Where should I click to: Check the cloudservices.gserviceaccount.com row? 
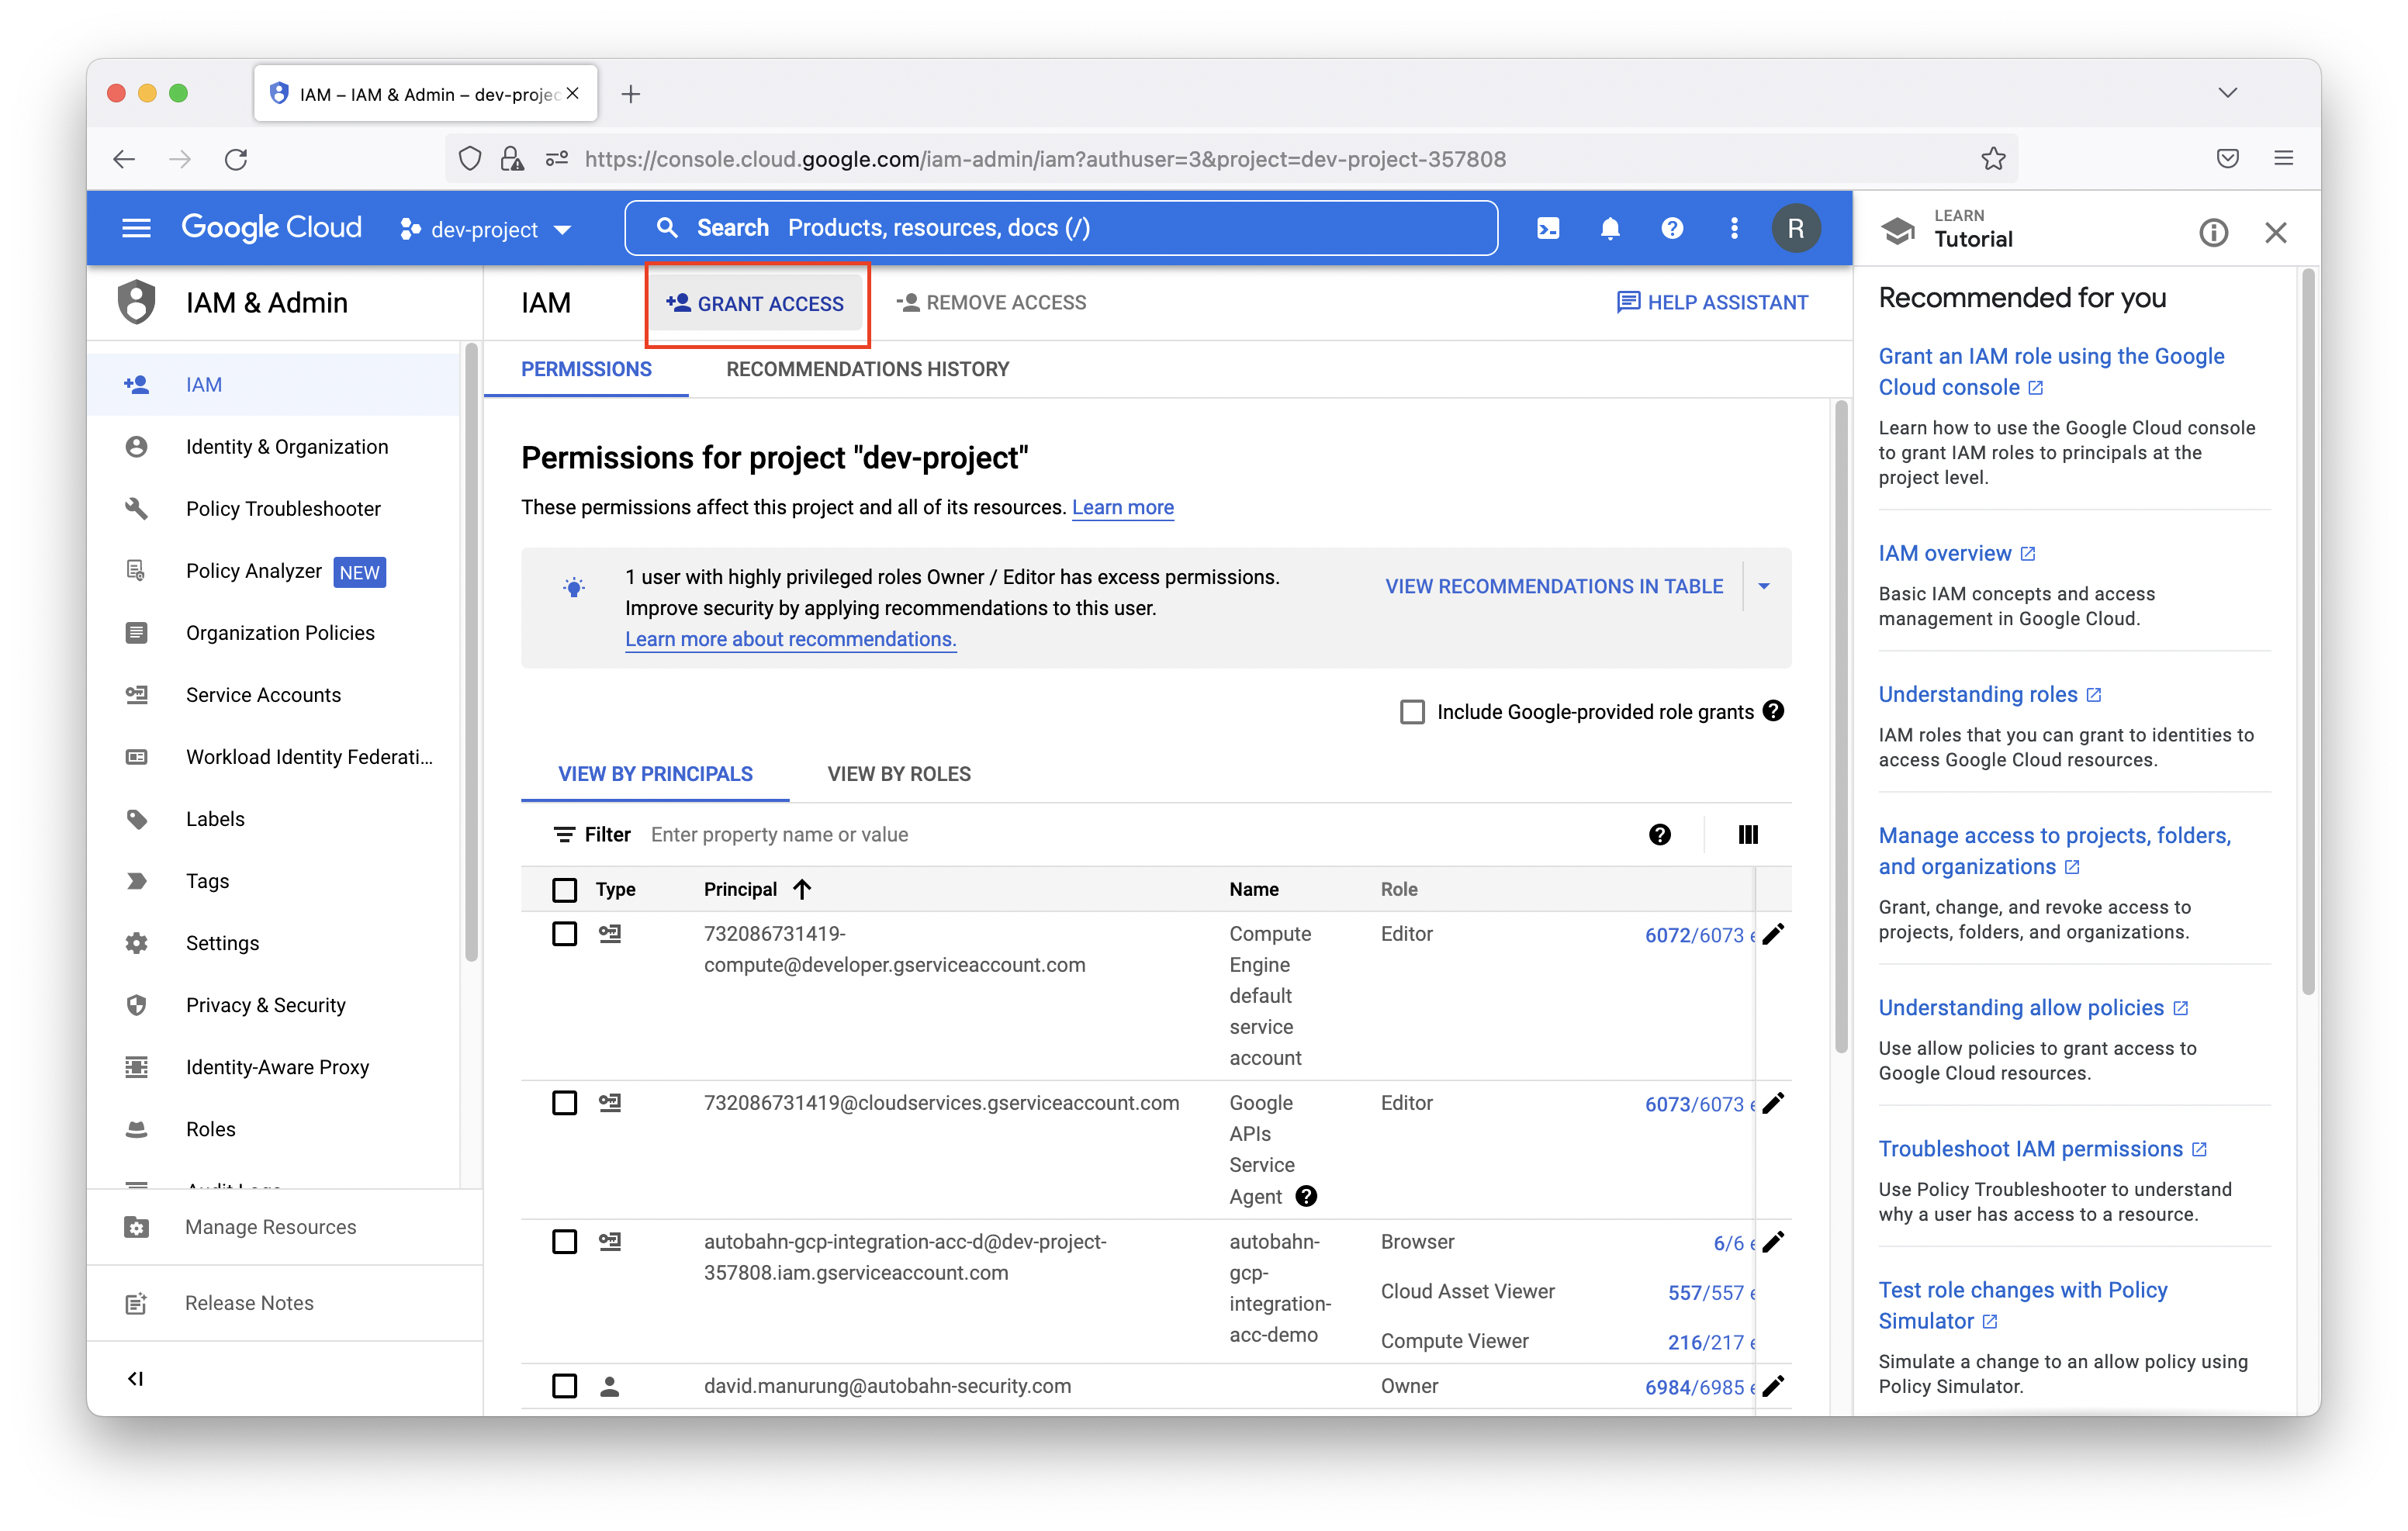coord(565,1103)
